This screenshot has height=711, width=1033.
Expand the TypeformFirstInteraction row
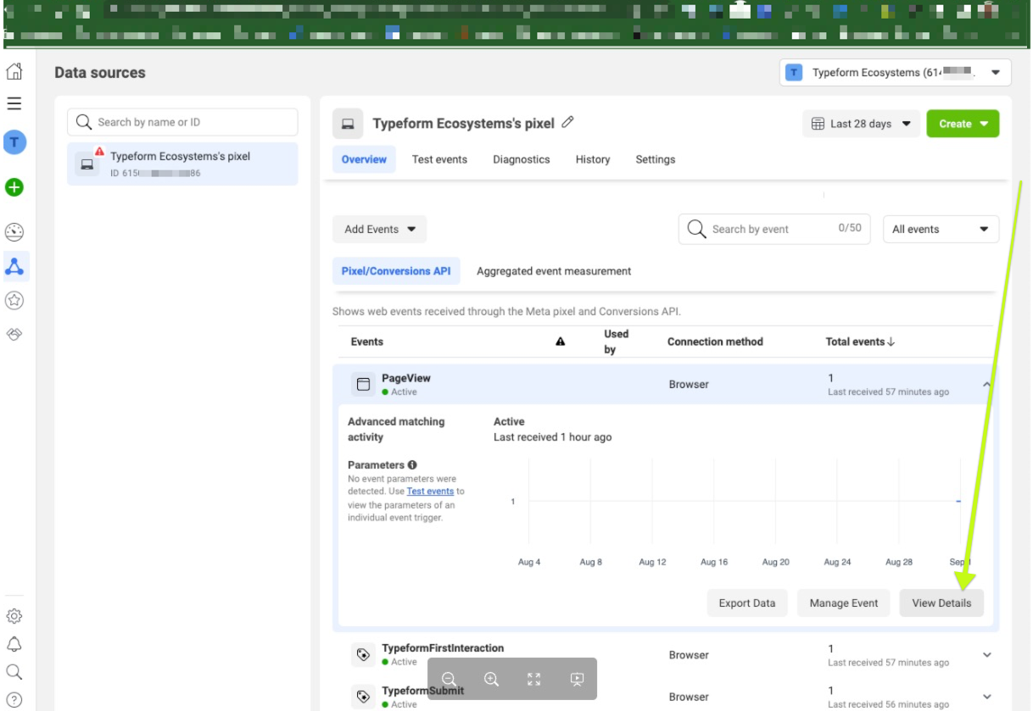[x=986, y=655]
